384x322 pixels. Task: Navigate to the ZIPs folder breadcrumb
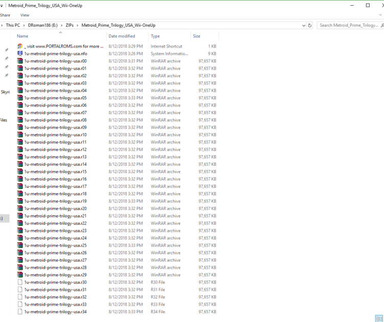click(x=70, y=25)
